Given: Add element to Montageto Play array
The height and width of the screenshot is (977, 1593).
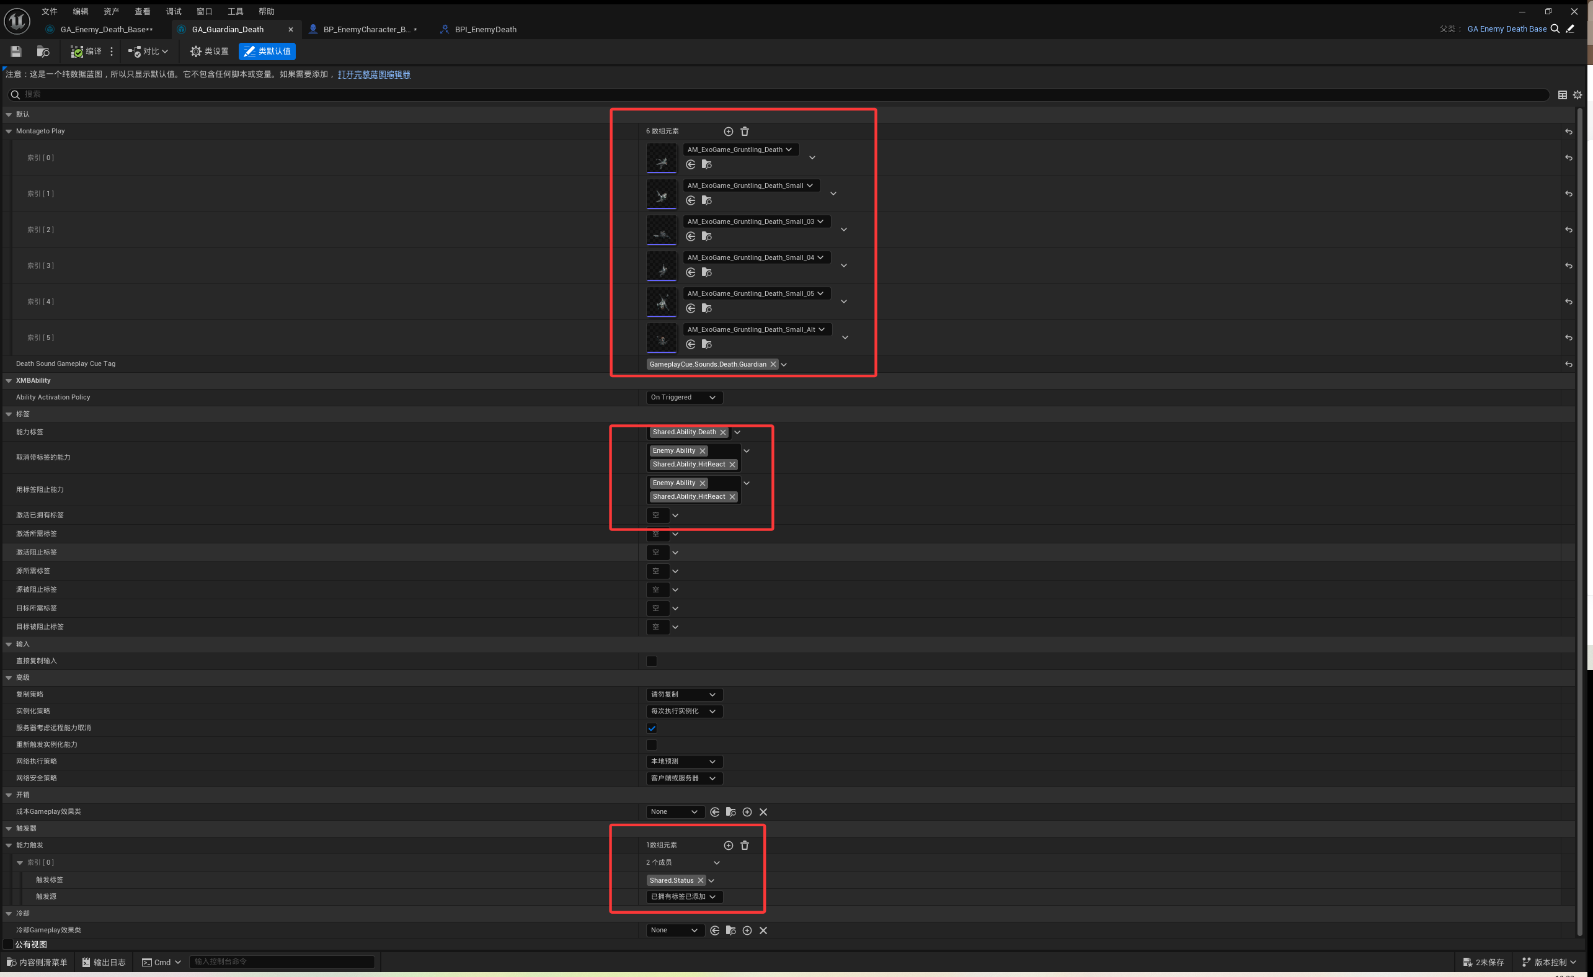Looking at the screenshot, I should [x=728, y=132].
